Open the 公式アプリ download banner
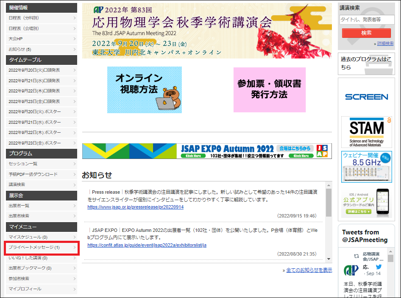 point(366,202)
